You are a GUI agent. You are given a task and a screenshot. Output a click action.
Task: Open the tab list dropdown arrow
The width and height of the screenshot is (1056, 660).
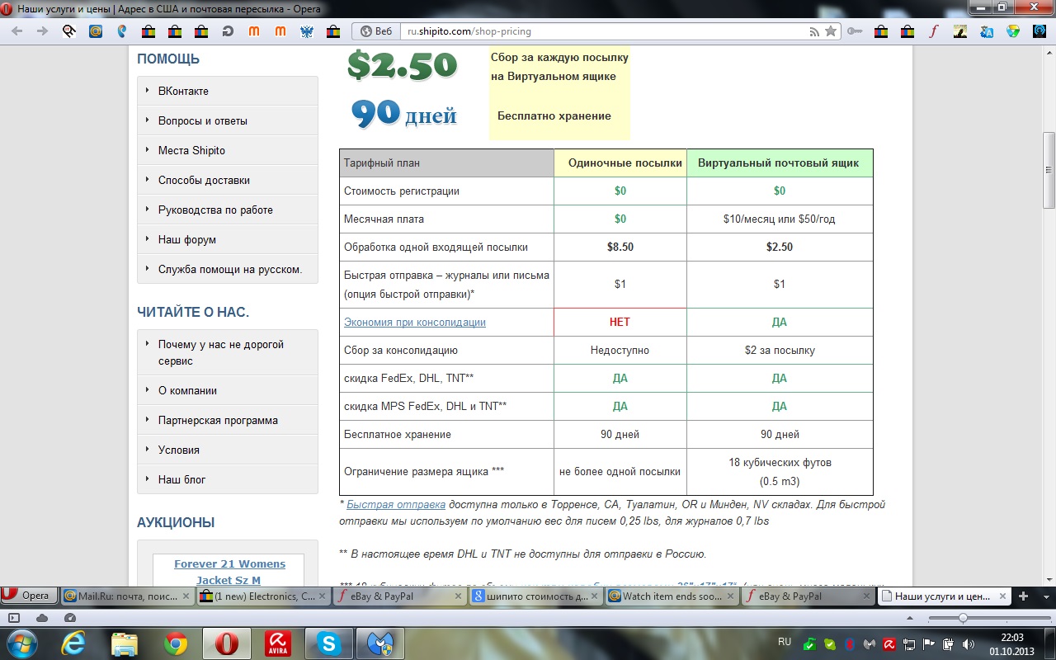click(x=1044, y=596)
